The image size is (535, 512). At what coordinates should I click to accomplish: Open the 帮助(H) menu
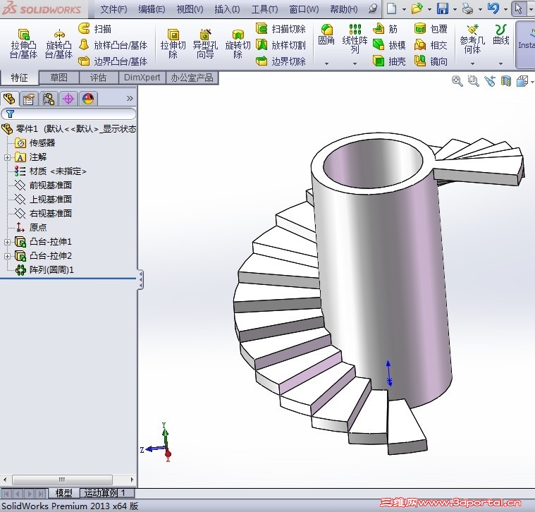[x=343, y=9]
